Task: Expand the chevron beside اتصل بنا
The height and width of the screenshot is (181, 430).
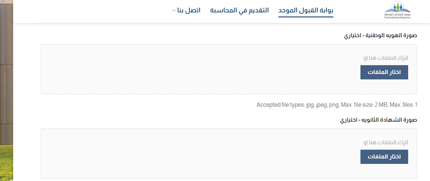Action: click(174, 11)
